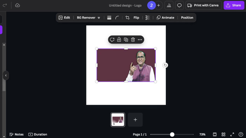Collapse side panel with left chevron
The image size is (246, 138).
point(6,75)
